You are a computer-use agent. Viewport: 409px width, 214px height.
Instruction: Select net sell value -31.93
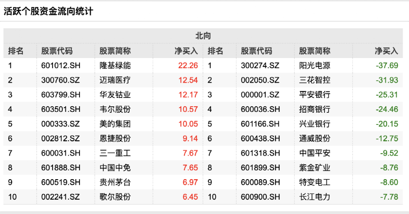(x=387, y=80)
